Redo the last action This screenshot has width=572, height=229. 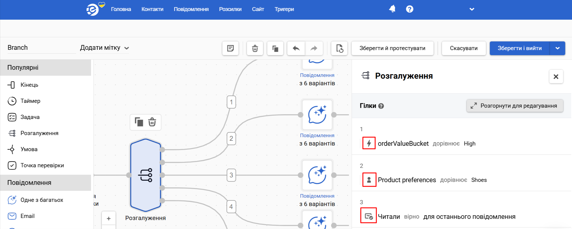pos(314,48)
